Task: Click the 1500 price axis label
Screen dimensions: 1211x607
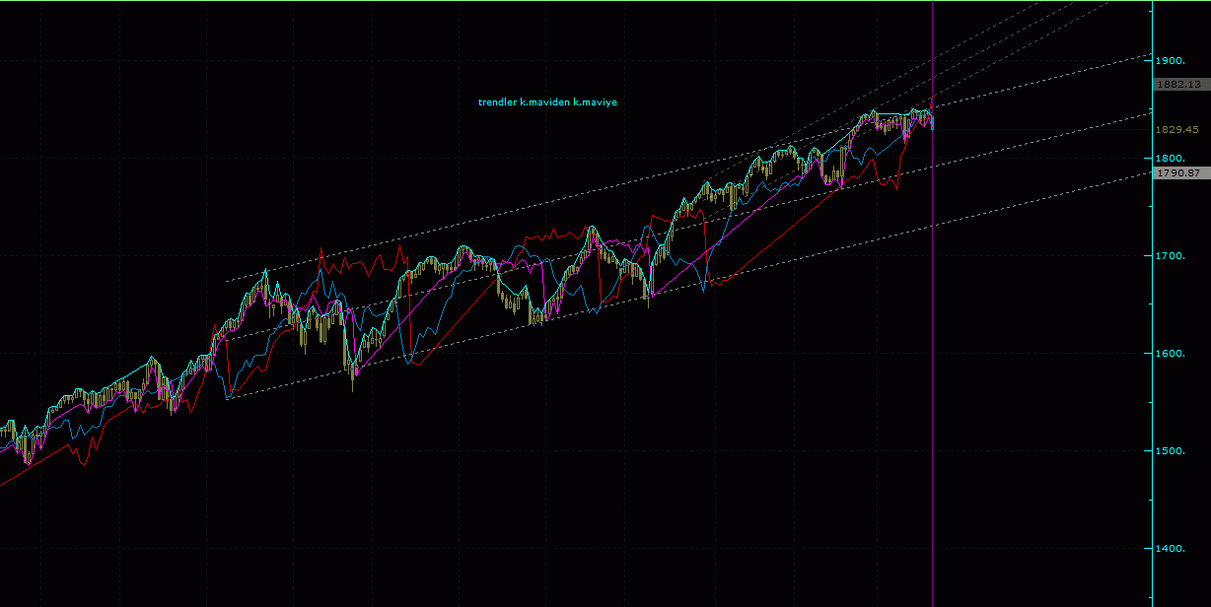Action: click(1171, 451)
